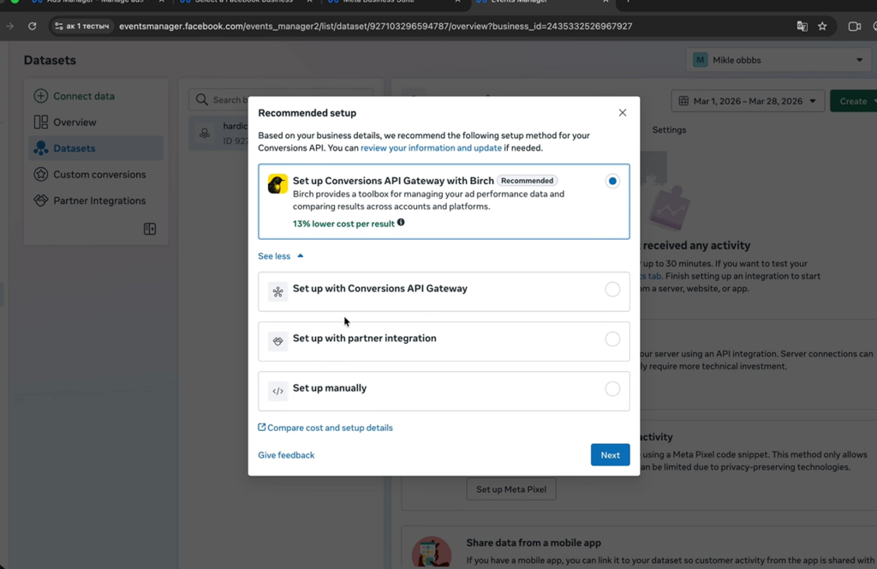Open Partner Integrations in the sidebar
Screen dimensions: 877x569
(x=96, y=201)
